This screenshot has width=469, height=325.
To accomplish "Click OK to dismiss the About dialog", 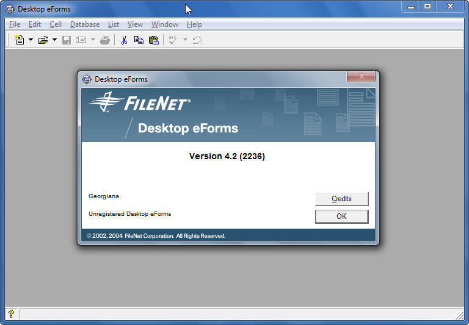I will (x=341, y=216).
